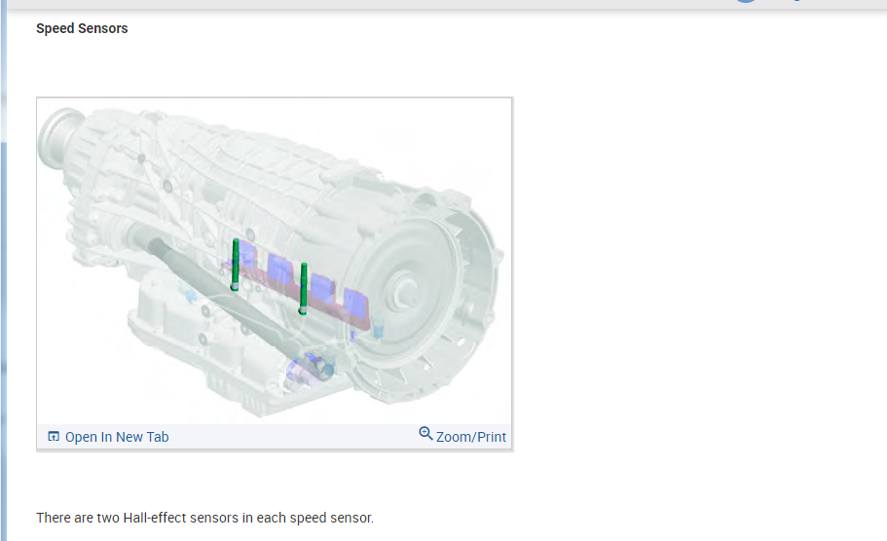Click the left green speed sensor in diagram
This screenshot has width=887, height=541.
coord(236,265)
